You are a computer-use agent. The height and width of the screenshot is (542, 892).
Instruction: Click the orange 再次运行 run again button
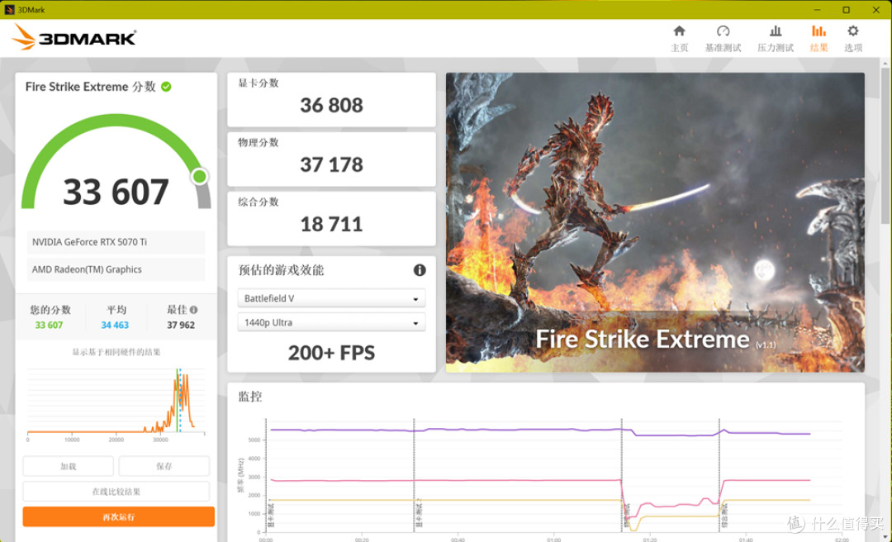click(x=118, y=517)
